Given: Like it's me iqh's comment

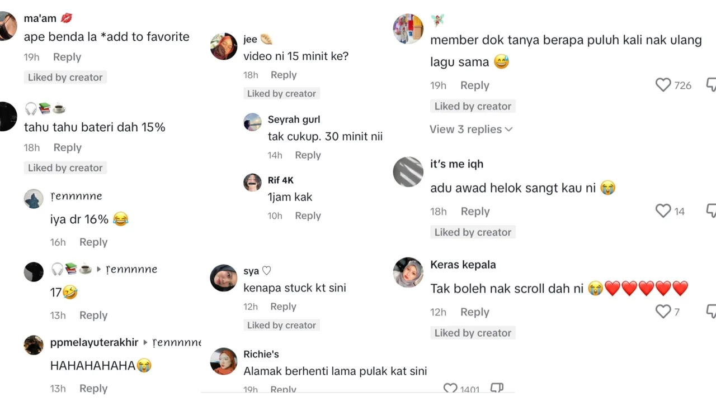Looking at the screenshot, I should coord(663,211).
